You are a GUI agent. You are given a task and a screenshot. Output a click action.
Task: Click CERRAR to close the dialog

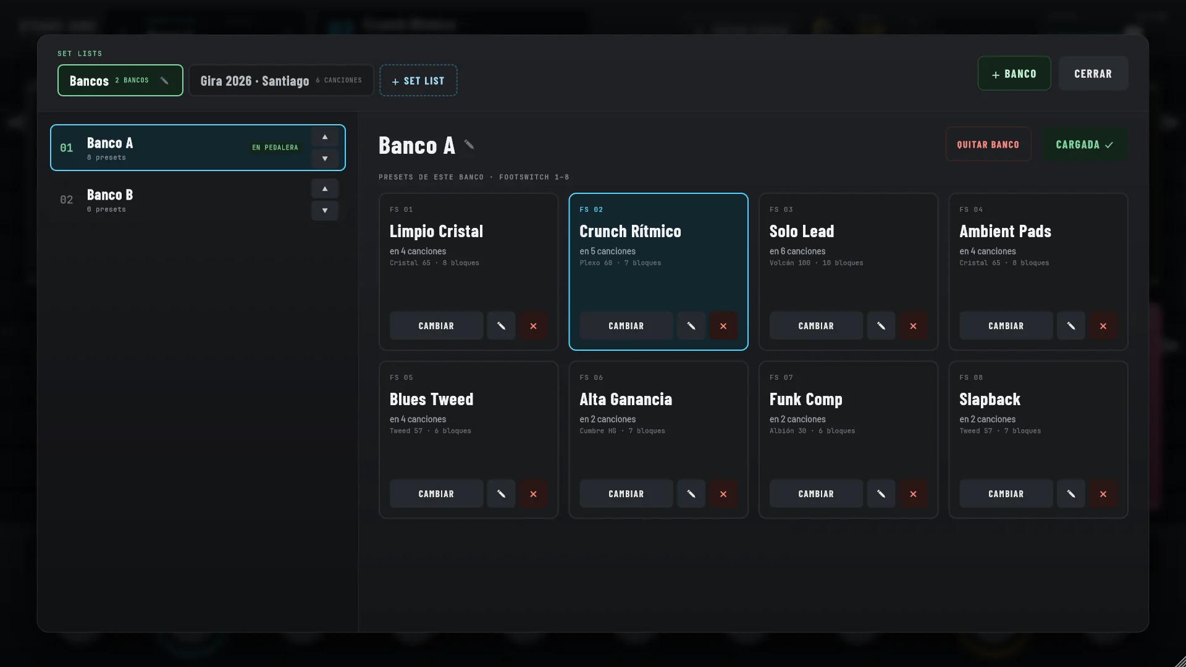point(1093,73)
